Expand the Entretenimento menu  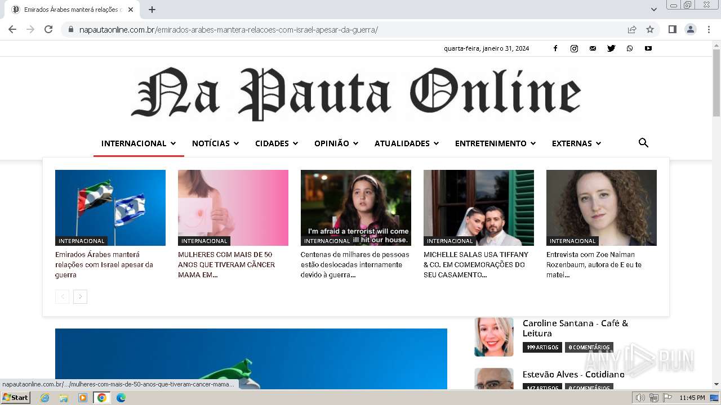(x=495, y=143)
